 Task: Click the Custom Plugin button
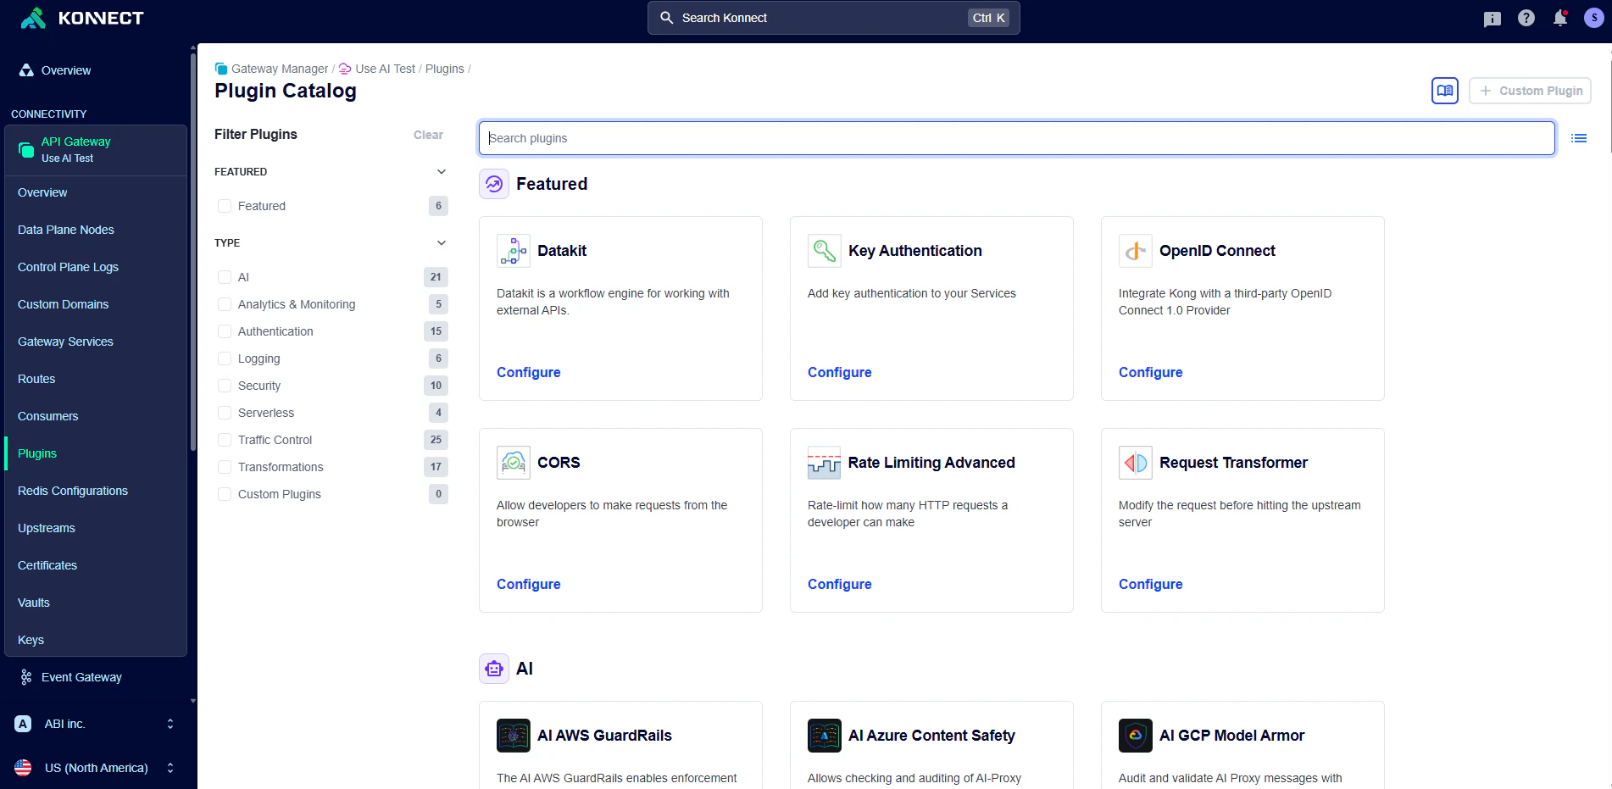click(1530, 91)
